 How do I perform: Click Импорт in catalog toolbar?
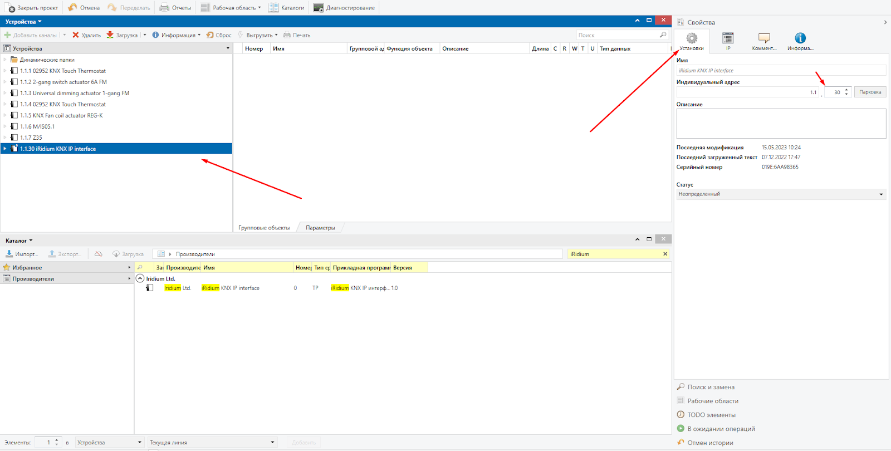pos(21,254)
